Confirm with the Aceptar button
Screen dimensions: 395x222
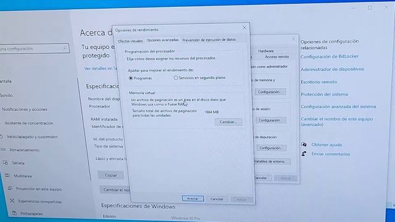point(193,199)
